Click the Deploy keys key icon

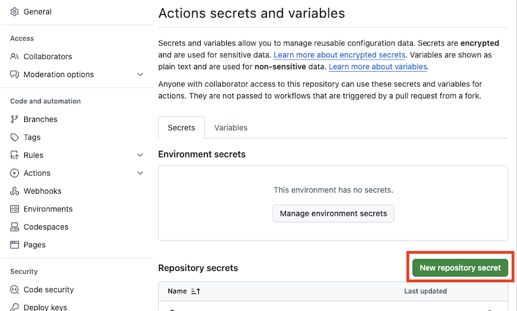point(15,307)
